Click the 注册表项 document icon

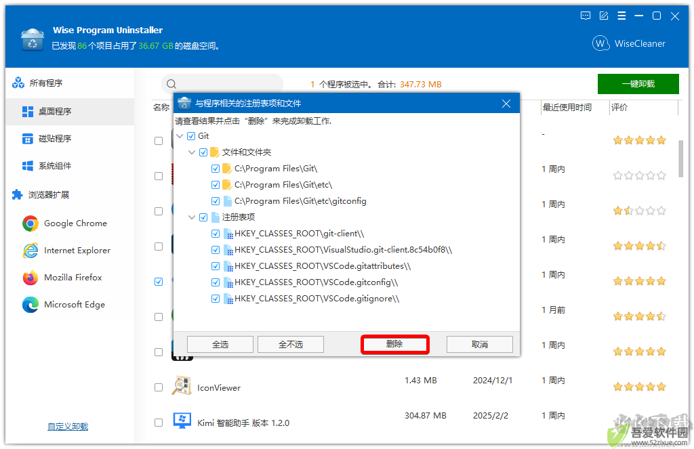[x=216, y=217]
